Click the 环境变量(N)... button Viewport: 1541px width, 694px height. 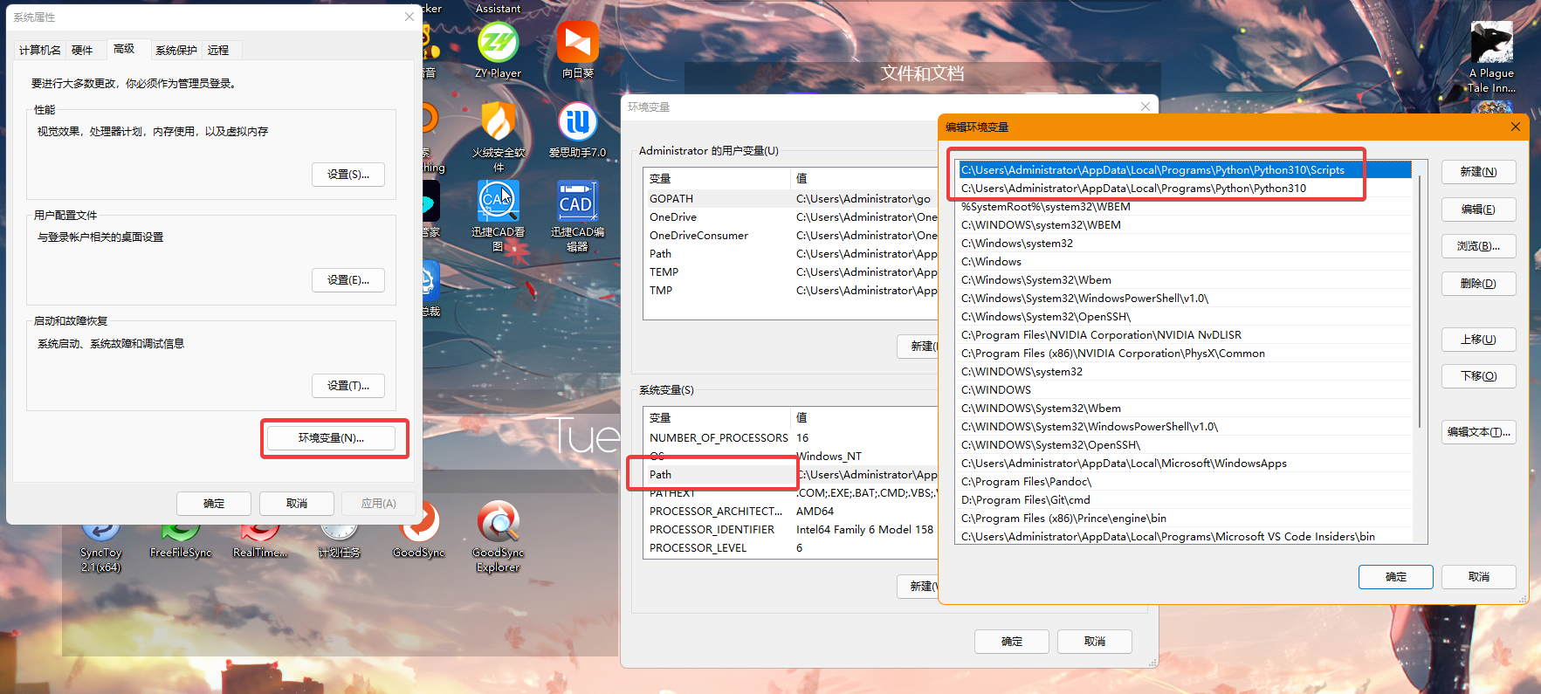(x=331, y=437)
